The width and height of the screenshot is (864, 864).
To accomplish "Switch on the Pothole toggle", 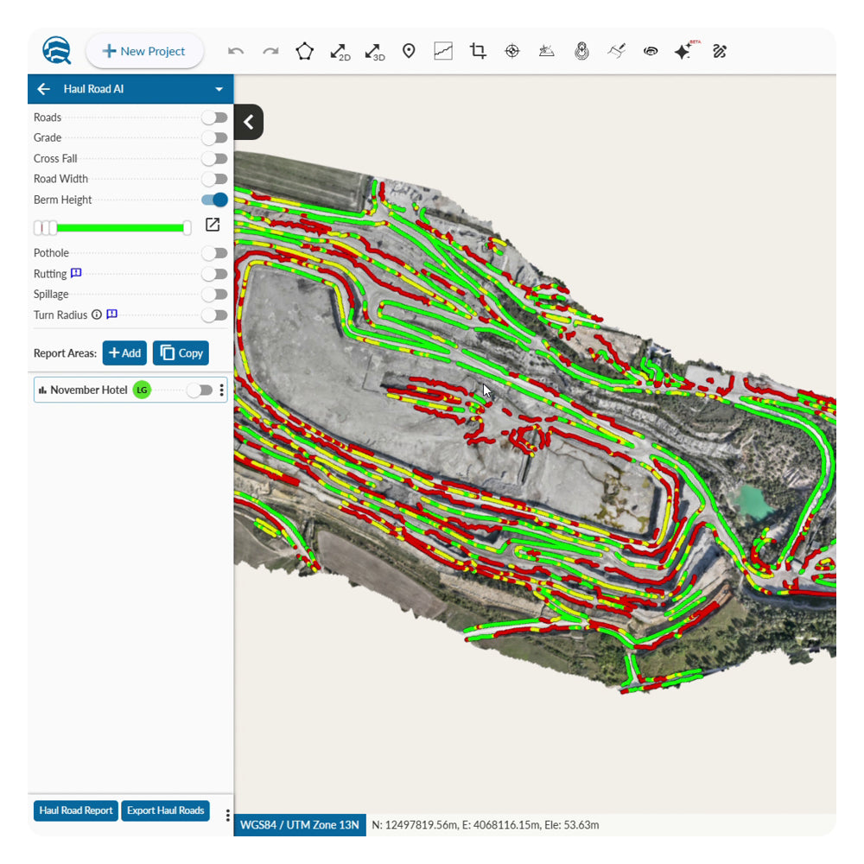I will click(x=214, y=253).
